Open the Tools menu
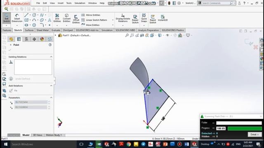264x148 pixels. coord(69,3)
